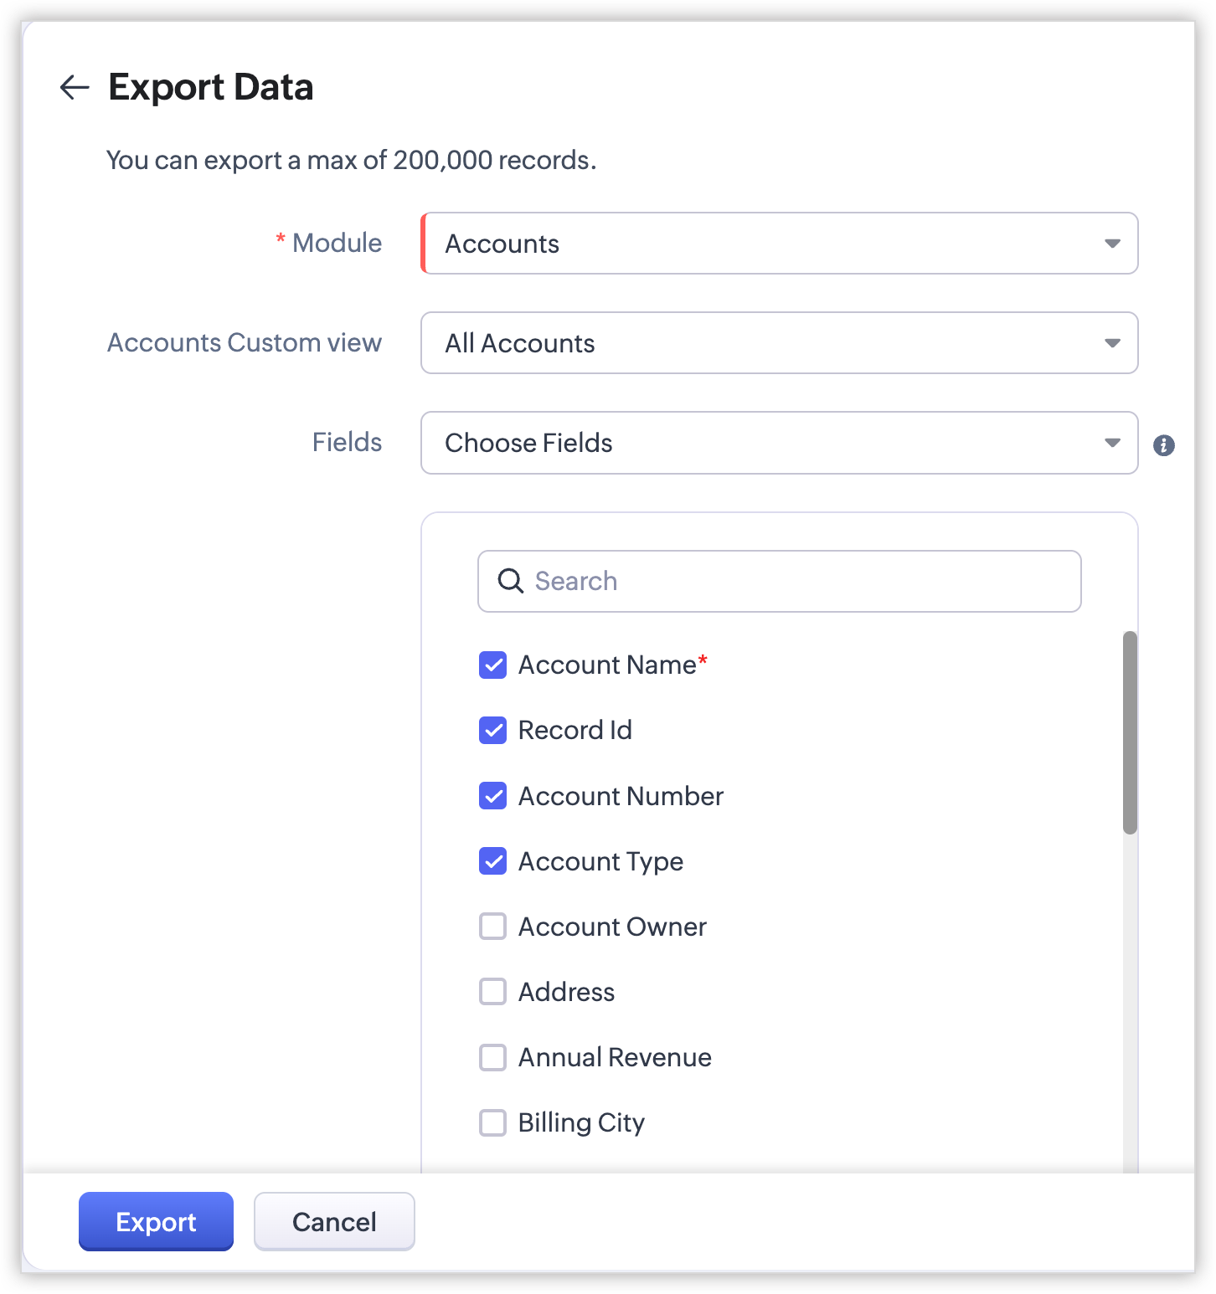This screenshot has height=1294, width=1216.
Task: Click the back arrow beside Export Data
Action: pos(75,87)
